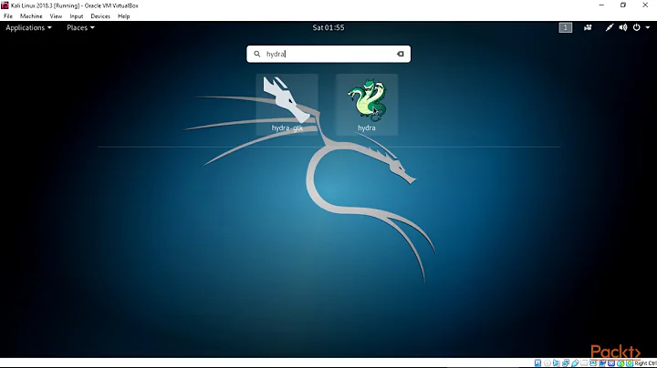
Task: Click the optical disk status icon
Action: [x=547, y=363]
